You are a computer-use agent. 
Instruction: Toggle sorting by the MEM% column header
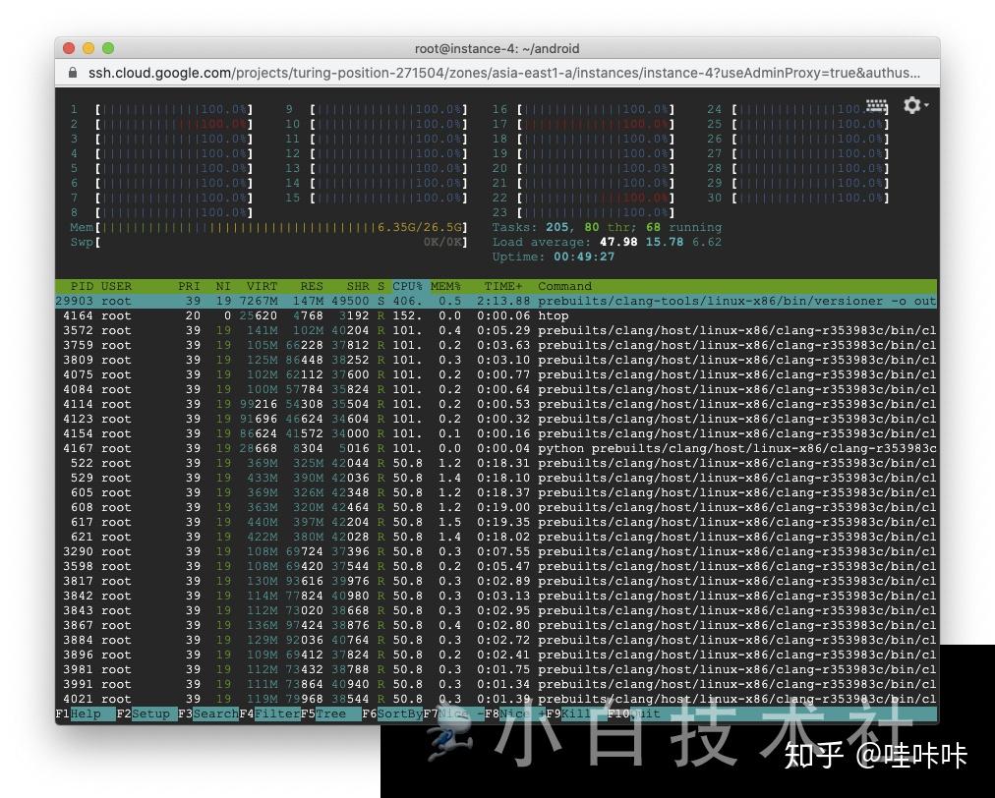(445, 286)
